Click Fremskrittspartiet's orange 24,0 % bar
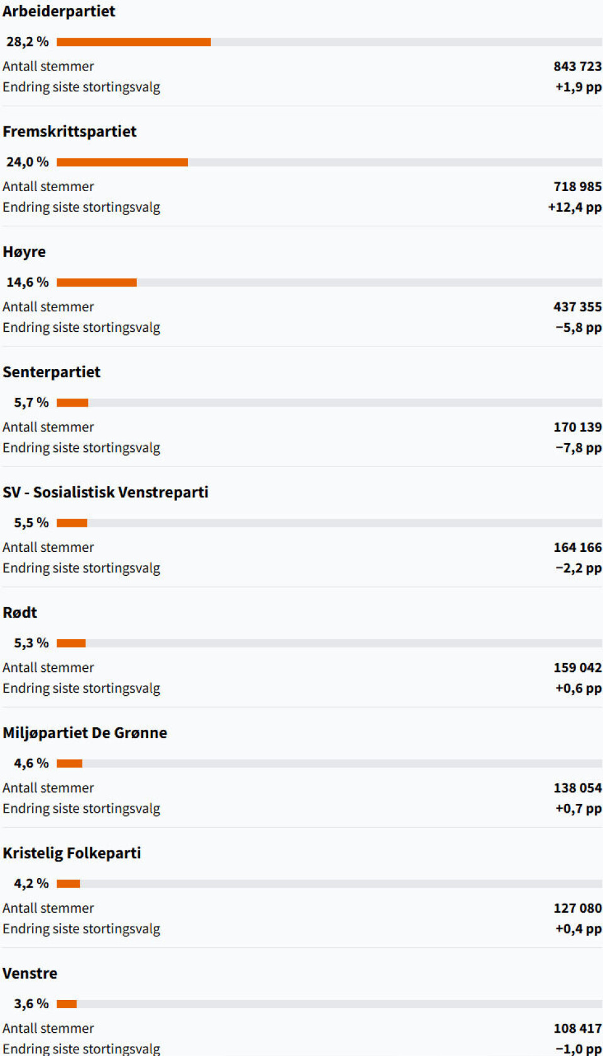The width and height of the screenshot is (603, 1056). pos(122,162)
